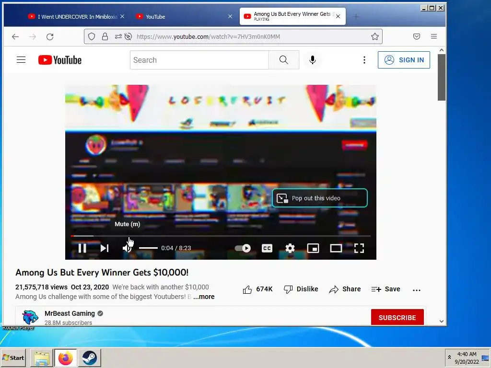The height and width of the screenshot is (368, 491).
Task: Adjust the volume slider in the player
Action: pyautogui.click(x=148, y=248)
